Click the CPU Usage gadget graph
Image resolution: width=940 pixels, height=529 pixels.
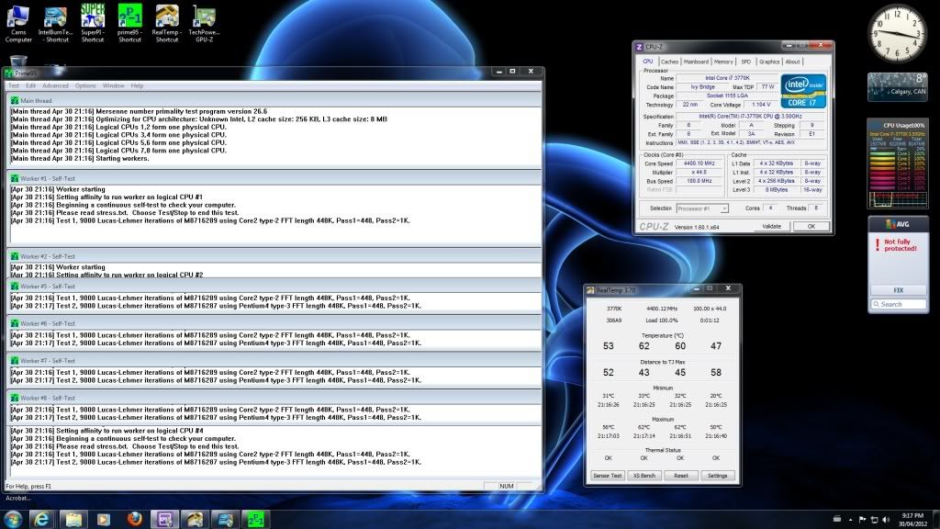coord(898,199)
